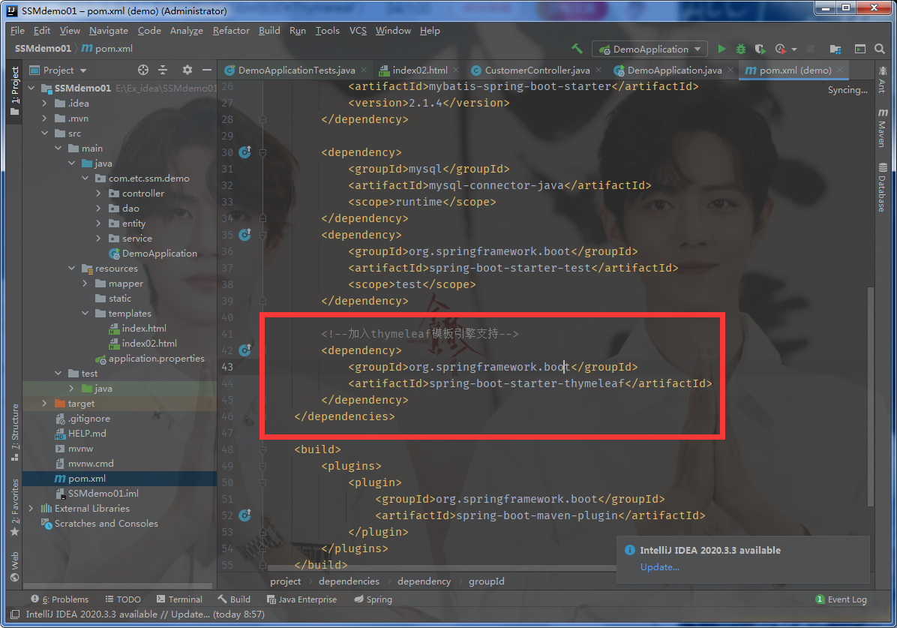Click Update... link in notification
897x628 pixels.
(x=659, y=566)
